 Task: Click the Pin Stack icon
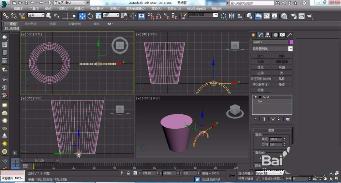point(255,119)
